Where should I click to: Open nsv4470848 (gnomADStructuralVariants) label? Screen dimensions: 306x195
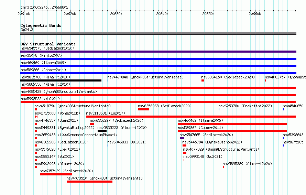(145, 77)
